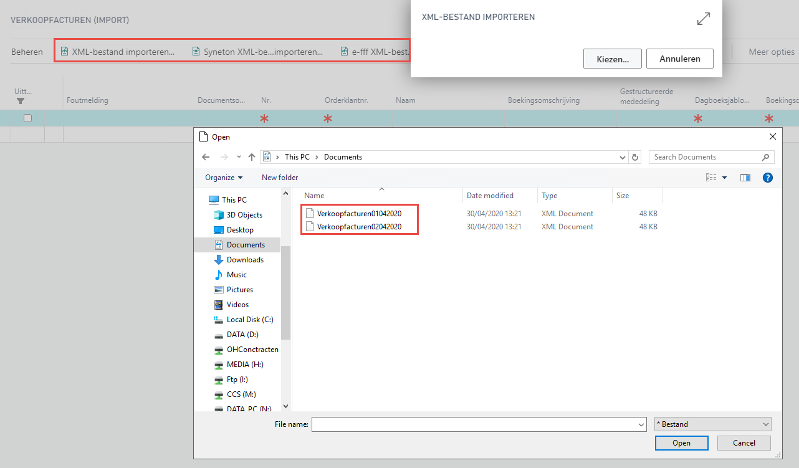Click the search magnifier in Search Documents
Viewport: 799px width, 468px height.
(x=766, y=157)
